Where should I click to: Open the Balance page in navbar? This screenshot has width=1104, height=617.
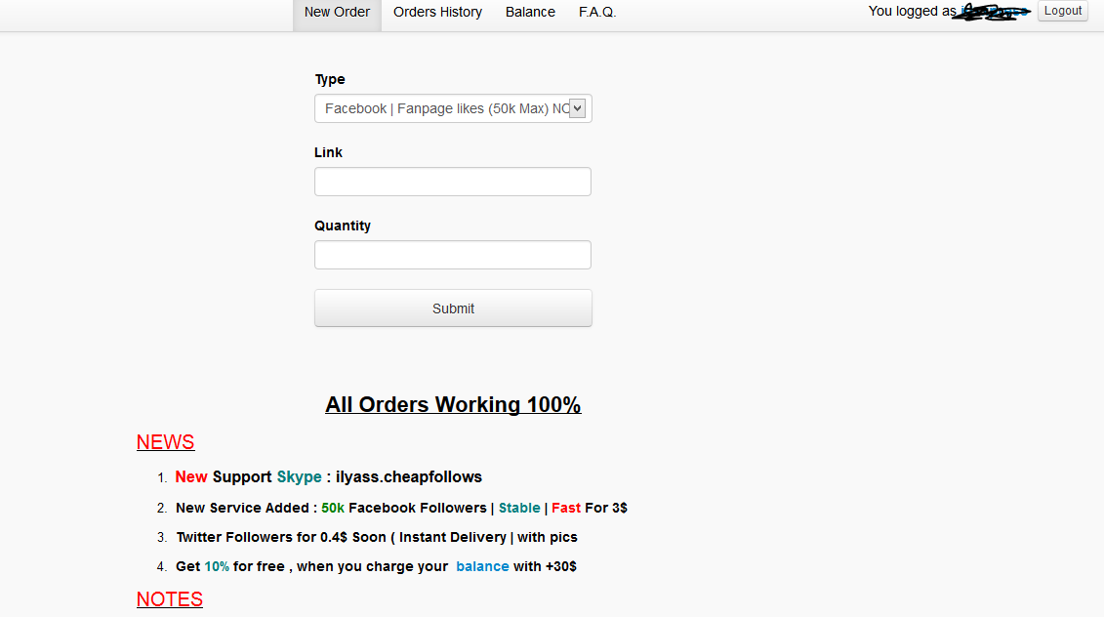click(x=530, y=13)
